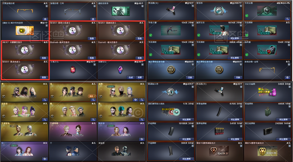Toggle the 角色 checkmark on 零 card
This screenshot has height=162, width=293.
92,96
